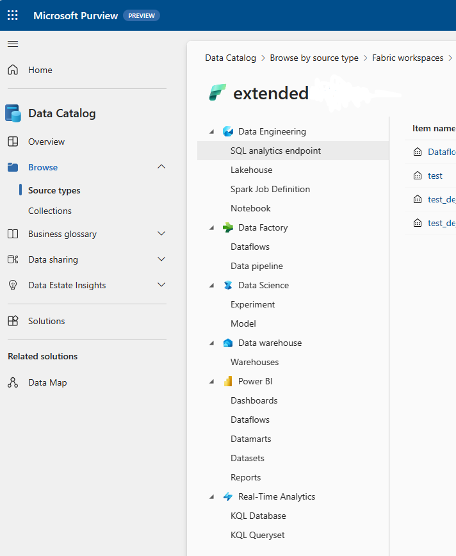Click the Data Factory category icon

click(228, 227)
